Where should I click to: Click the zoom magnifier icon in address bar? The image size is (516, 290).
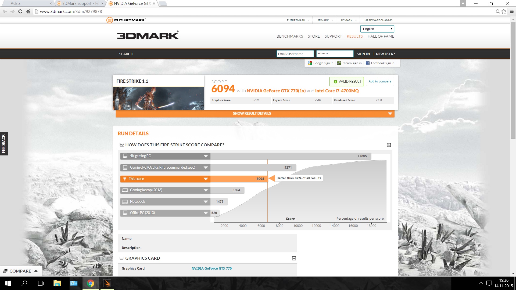tap(498, 11)
